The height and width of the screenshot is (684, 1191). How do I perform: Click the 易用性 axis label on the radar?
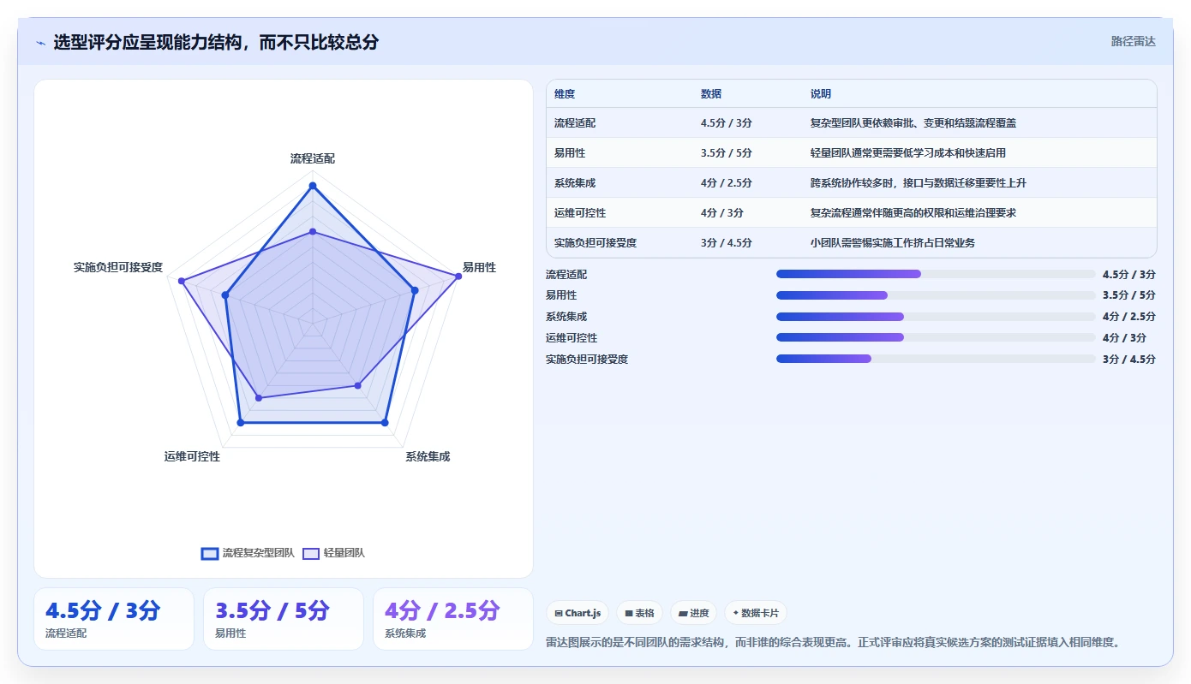click(479, 268)
